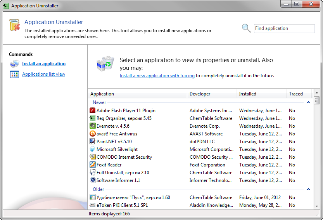This screenshot has width=323, height=220.
Task: Click developer COMODO Security ... cell
Action: point(211,157)
